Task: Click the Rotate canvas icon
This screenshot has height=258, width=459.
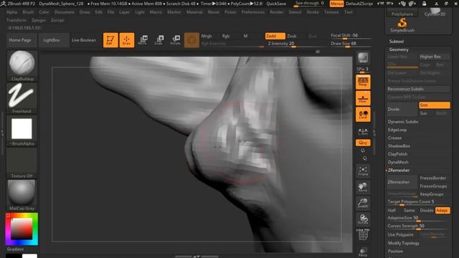Action: click(x=363, y=219)
